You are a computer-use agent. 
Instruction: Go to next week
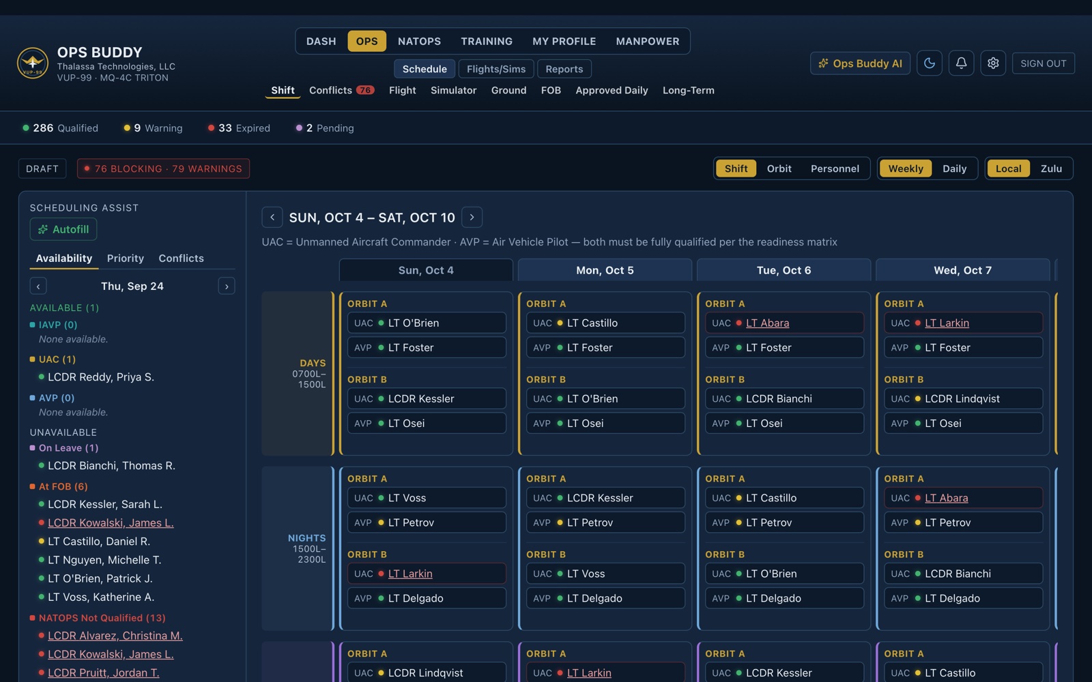[x=472, y=217]
